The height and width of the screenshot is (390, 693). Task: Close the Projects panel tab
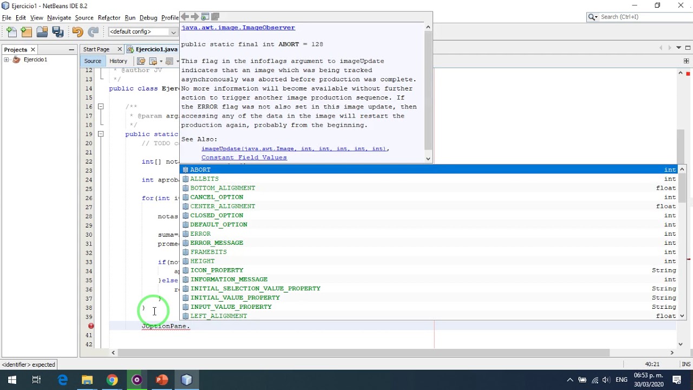(x=33, y=50)
